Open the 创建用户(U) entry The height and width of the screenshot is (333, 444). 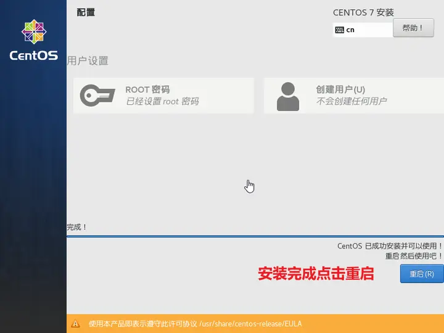tap(354, 96)
